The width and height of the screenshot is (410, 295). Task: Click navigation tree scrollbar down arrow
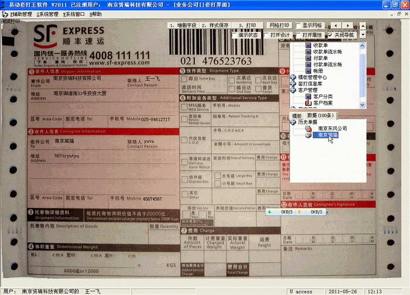tap(363, 105)
